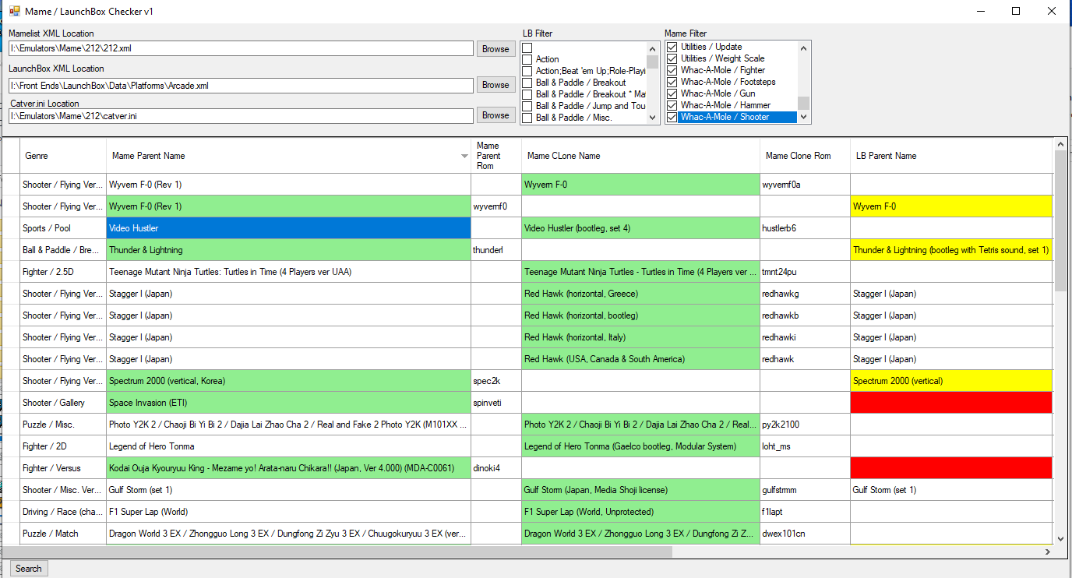Click the LaunchBox XML path field
1072x578 pixels.
tap(241, 86)
